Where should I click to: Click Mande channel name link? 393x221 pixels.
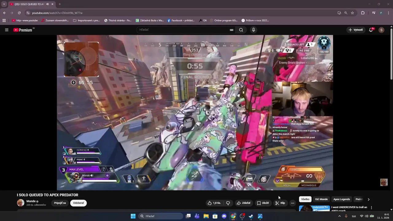[x=31, y=201]
